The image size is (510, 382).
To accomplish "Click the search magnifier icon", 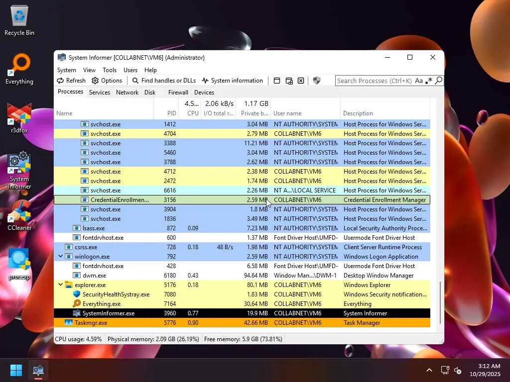I will click(438, 80).
